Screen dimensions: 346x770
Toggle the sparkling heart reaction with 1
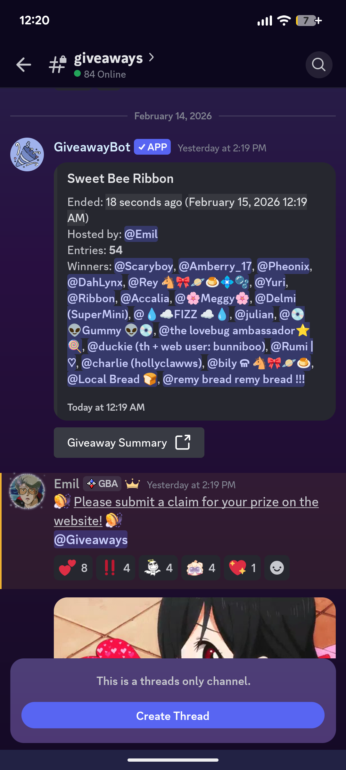point(243,568)
